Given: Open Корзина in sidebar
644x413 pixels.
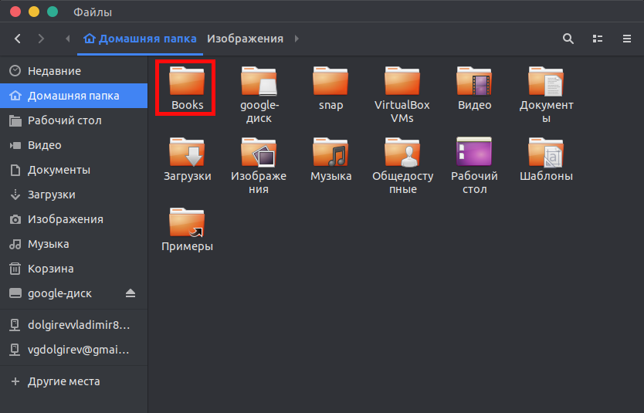Looking at the screenshot, I should click(74, 269).
